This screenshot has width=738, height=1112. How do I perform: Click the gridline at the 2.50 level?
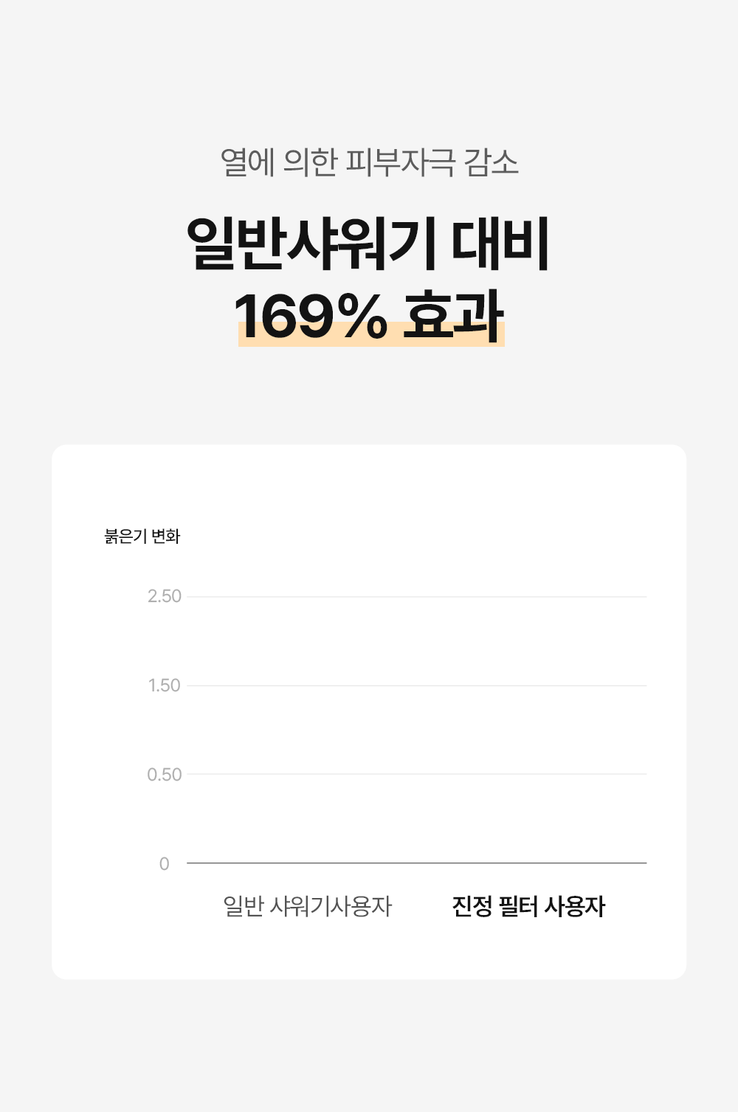416,596
